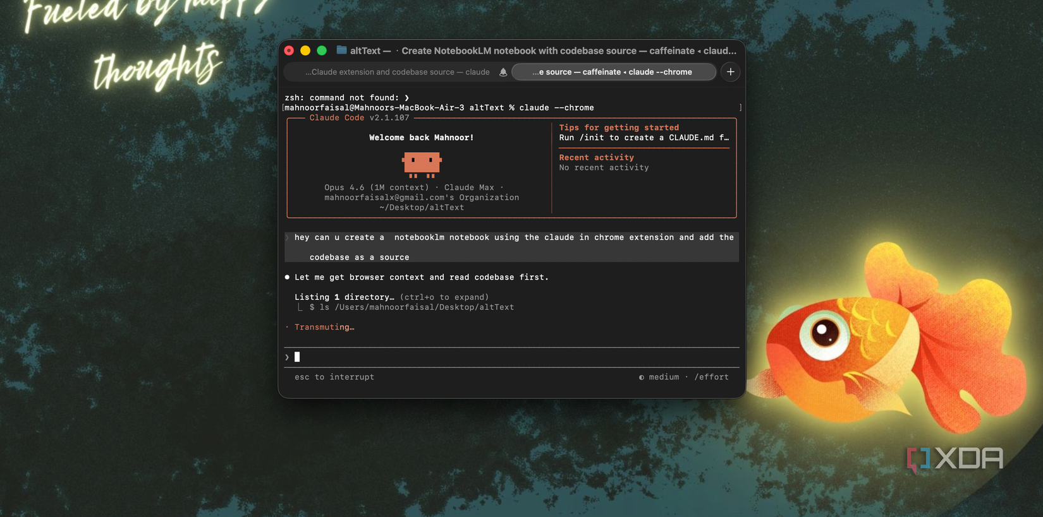Minimize the terminal window with yellow button
The height and width of the screenshot is (517, 1043).
(x=305, y=51)
